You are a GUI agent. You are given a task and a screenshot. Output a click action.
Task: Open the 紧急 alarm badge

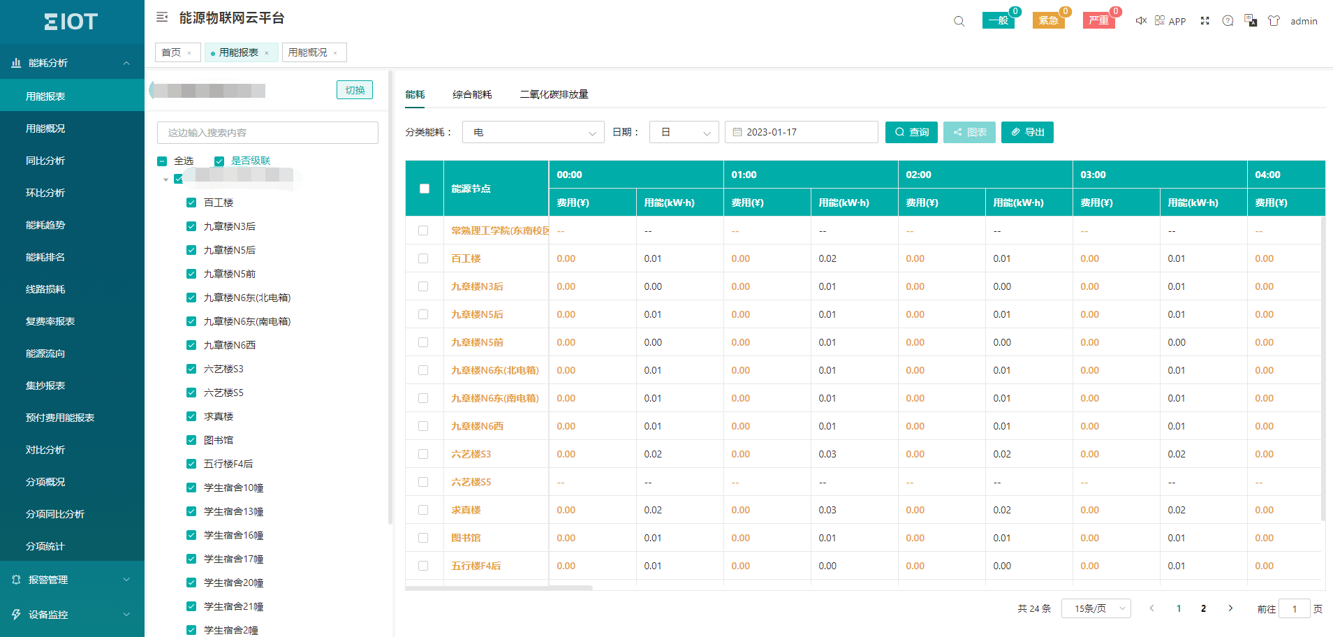pyautogui.click(x=1049, y=20)
